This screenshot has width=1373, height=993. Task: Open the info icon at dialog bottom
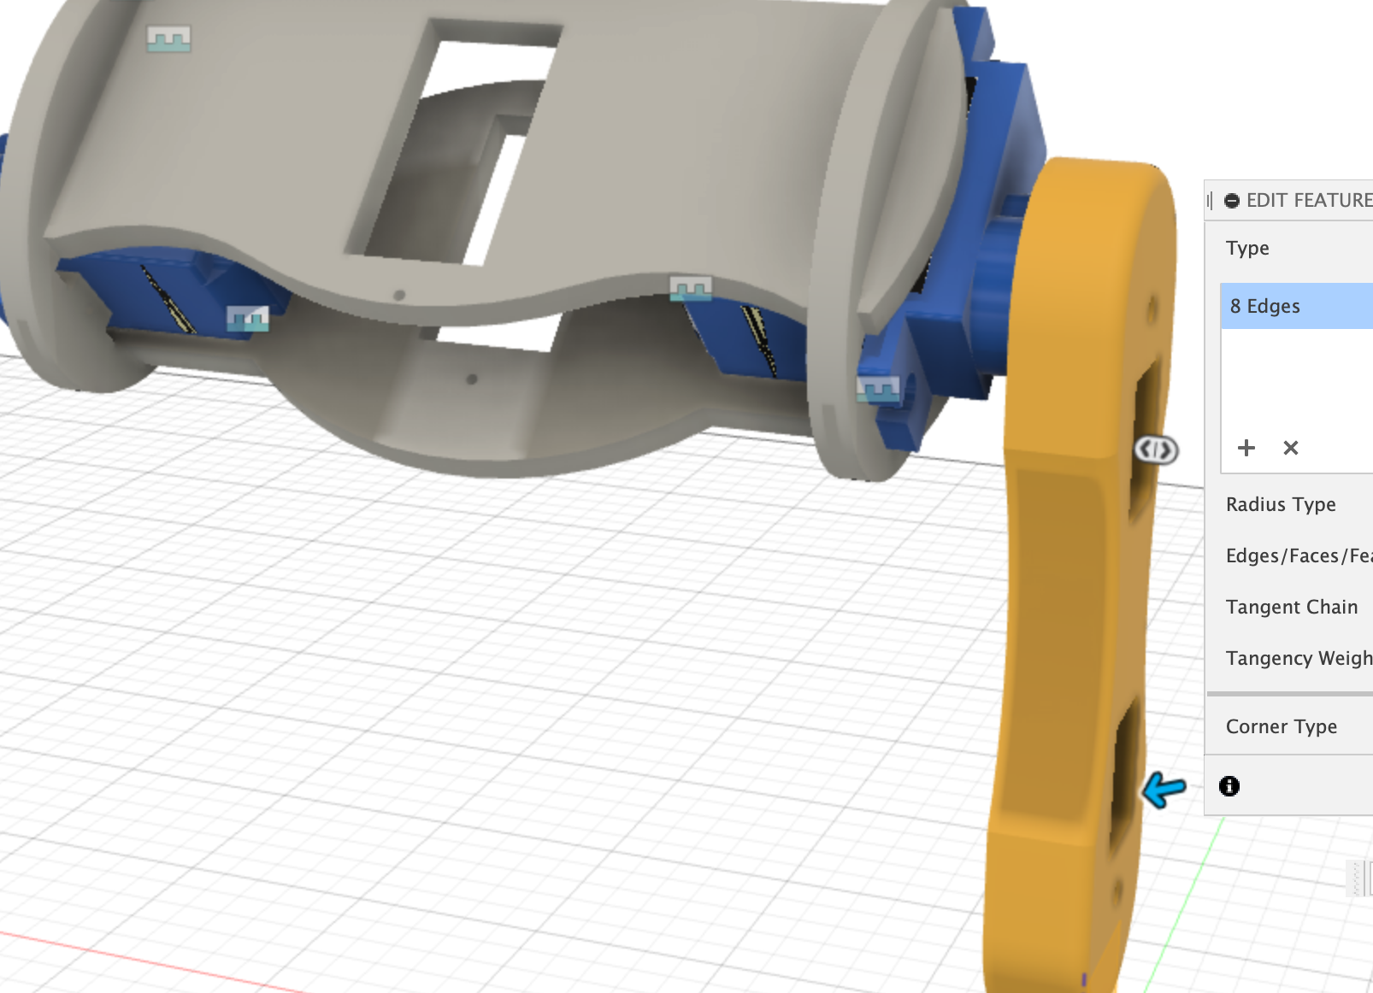click(1229, 786)
